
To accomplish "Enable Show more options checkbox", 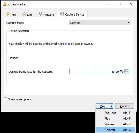I will pos(5,99).
